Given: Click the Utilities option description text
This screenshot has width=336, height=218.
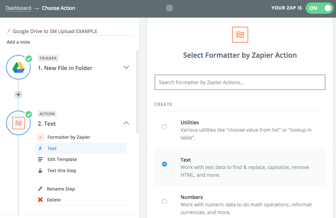Looking at the screenshot, I should point(246,134).
